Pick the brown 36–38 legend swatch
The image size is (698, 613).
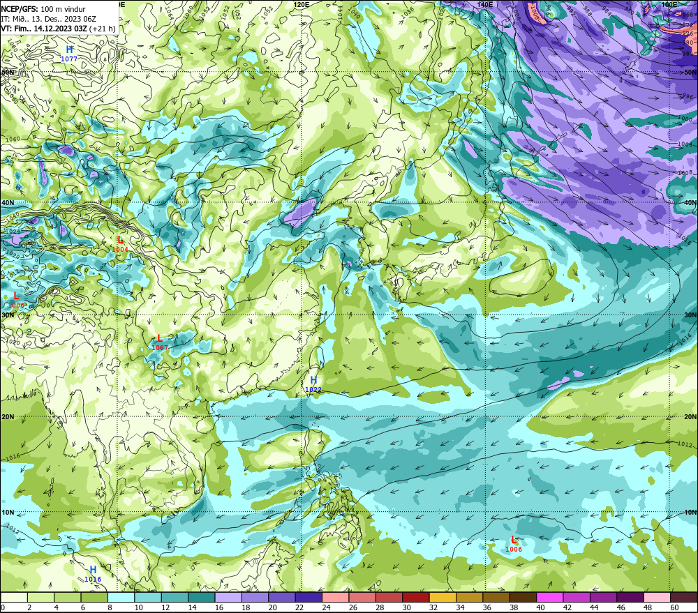tap(496, 597)
